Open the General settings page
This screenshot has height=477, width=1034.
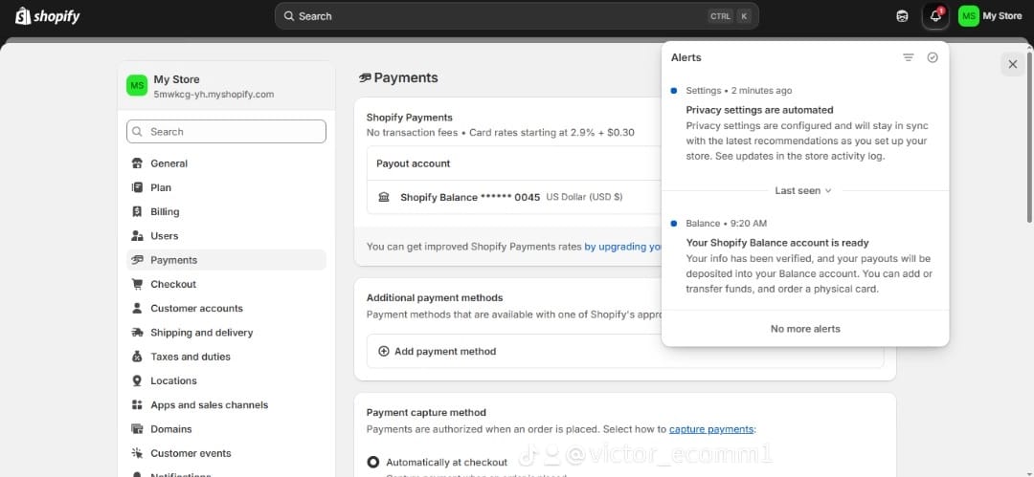tap(226, 163)
